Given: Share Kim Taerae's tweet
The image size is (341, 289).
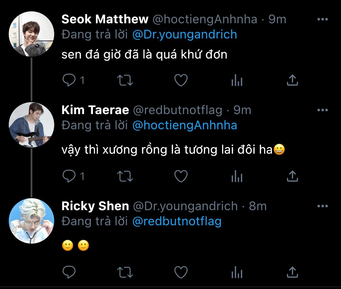Looking at the screenshot, I should (x=292, y=176).
